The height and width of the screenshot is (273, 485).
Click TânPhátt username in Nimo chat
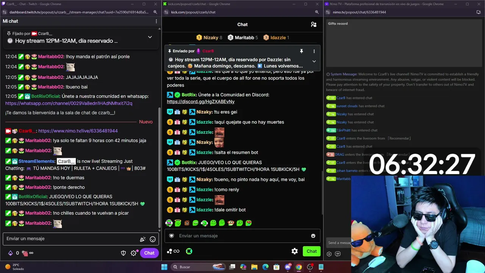pos(344,130)
